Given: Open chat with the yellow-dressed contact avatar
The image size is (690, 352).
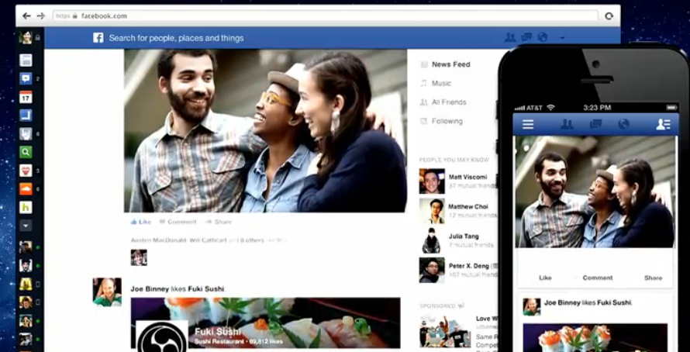Looking at the screenshot, I should [26, 284].
